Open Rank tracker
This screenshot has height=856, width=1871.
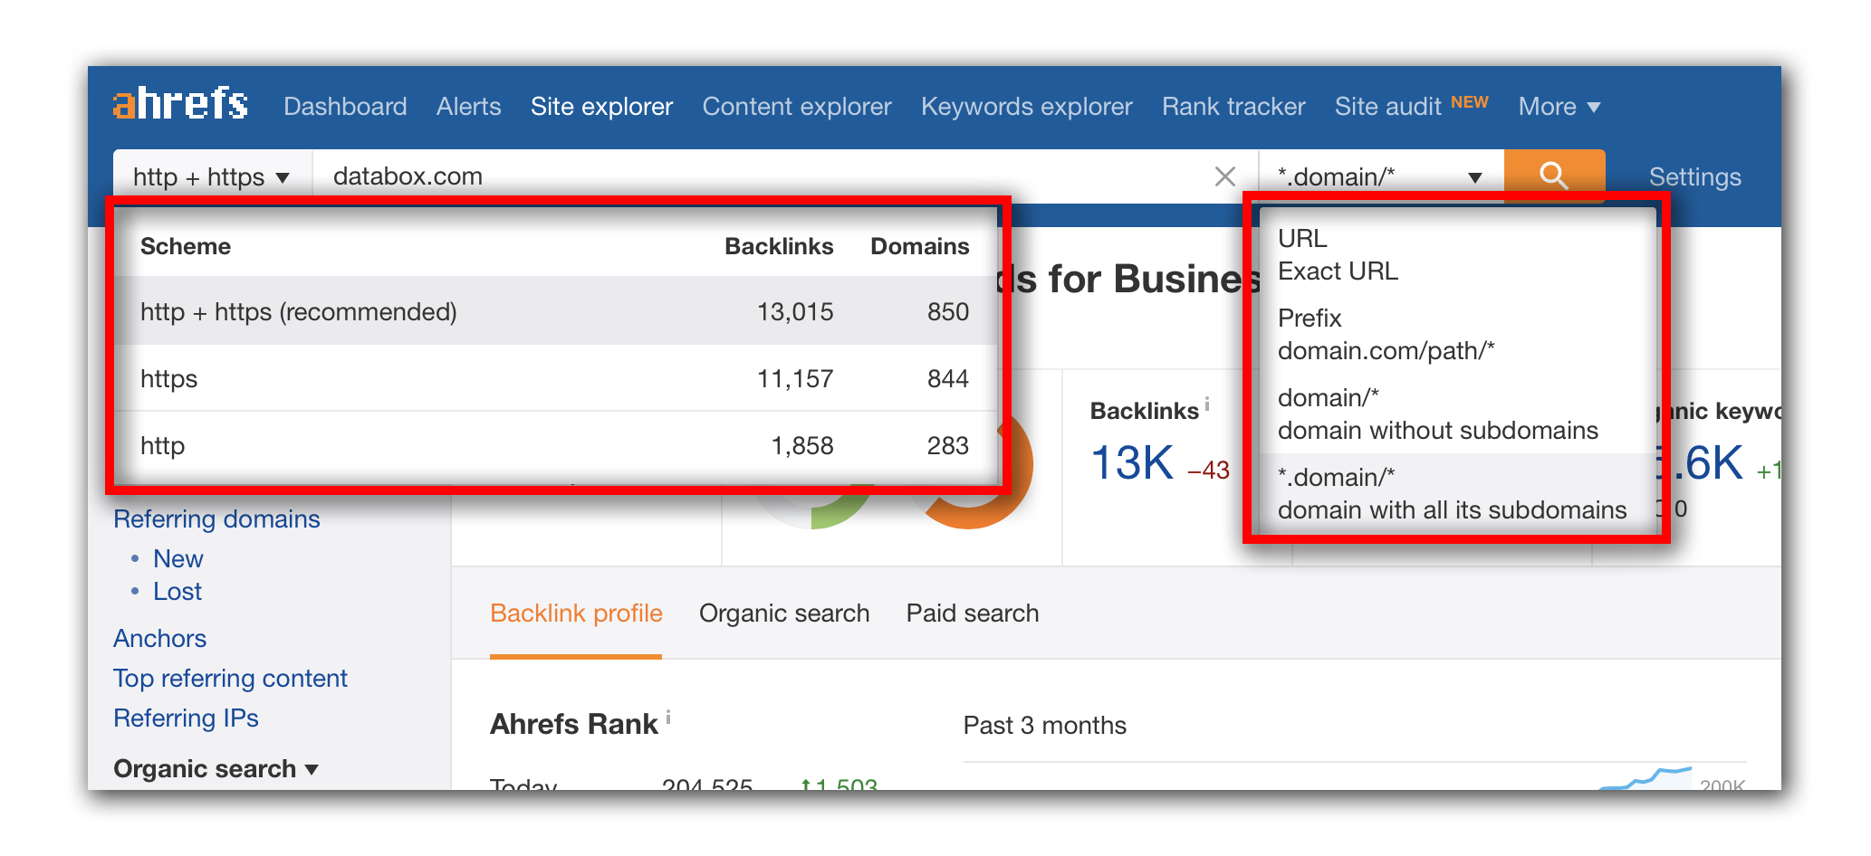coord(1233,107)
